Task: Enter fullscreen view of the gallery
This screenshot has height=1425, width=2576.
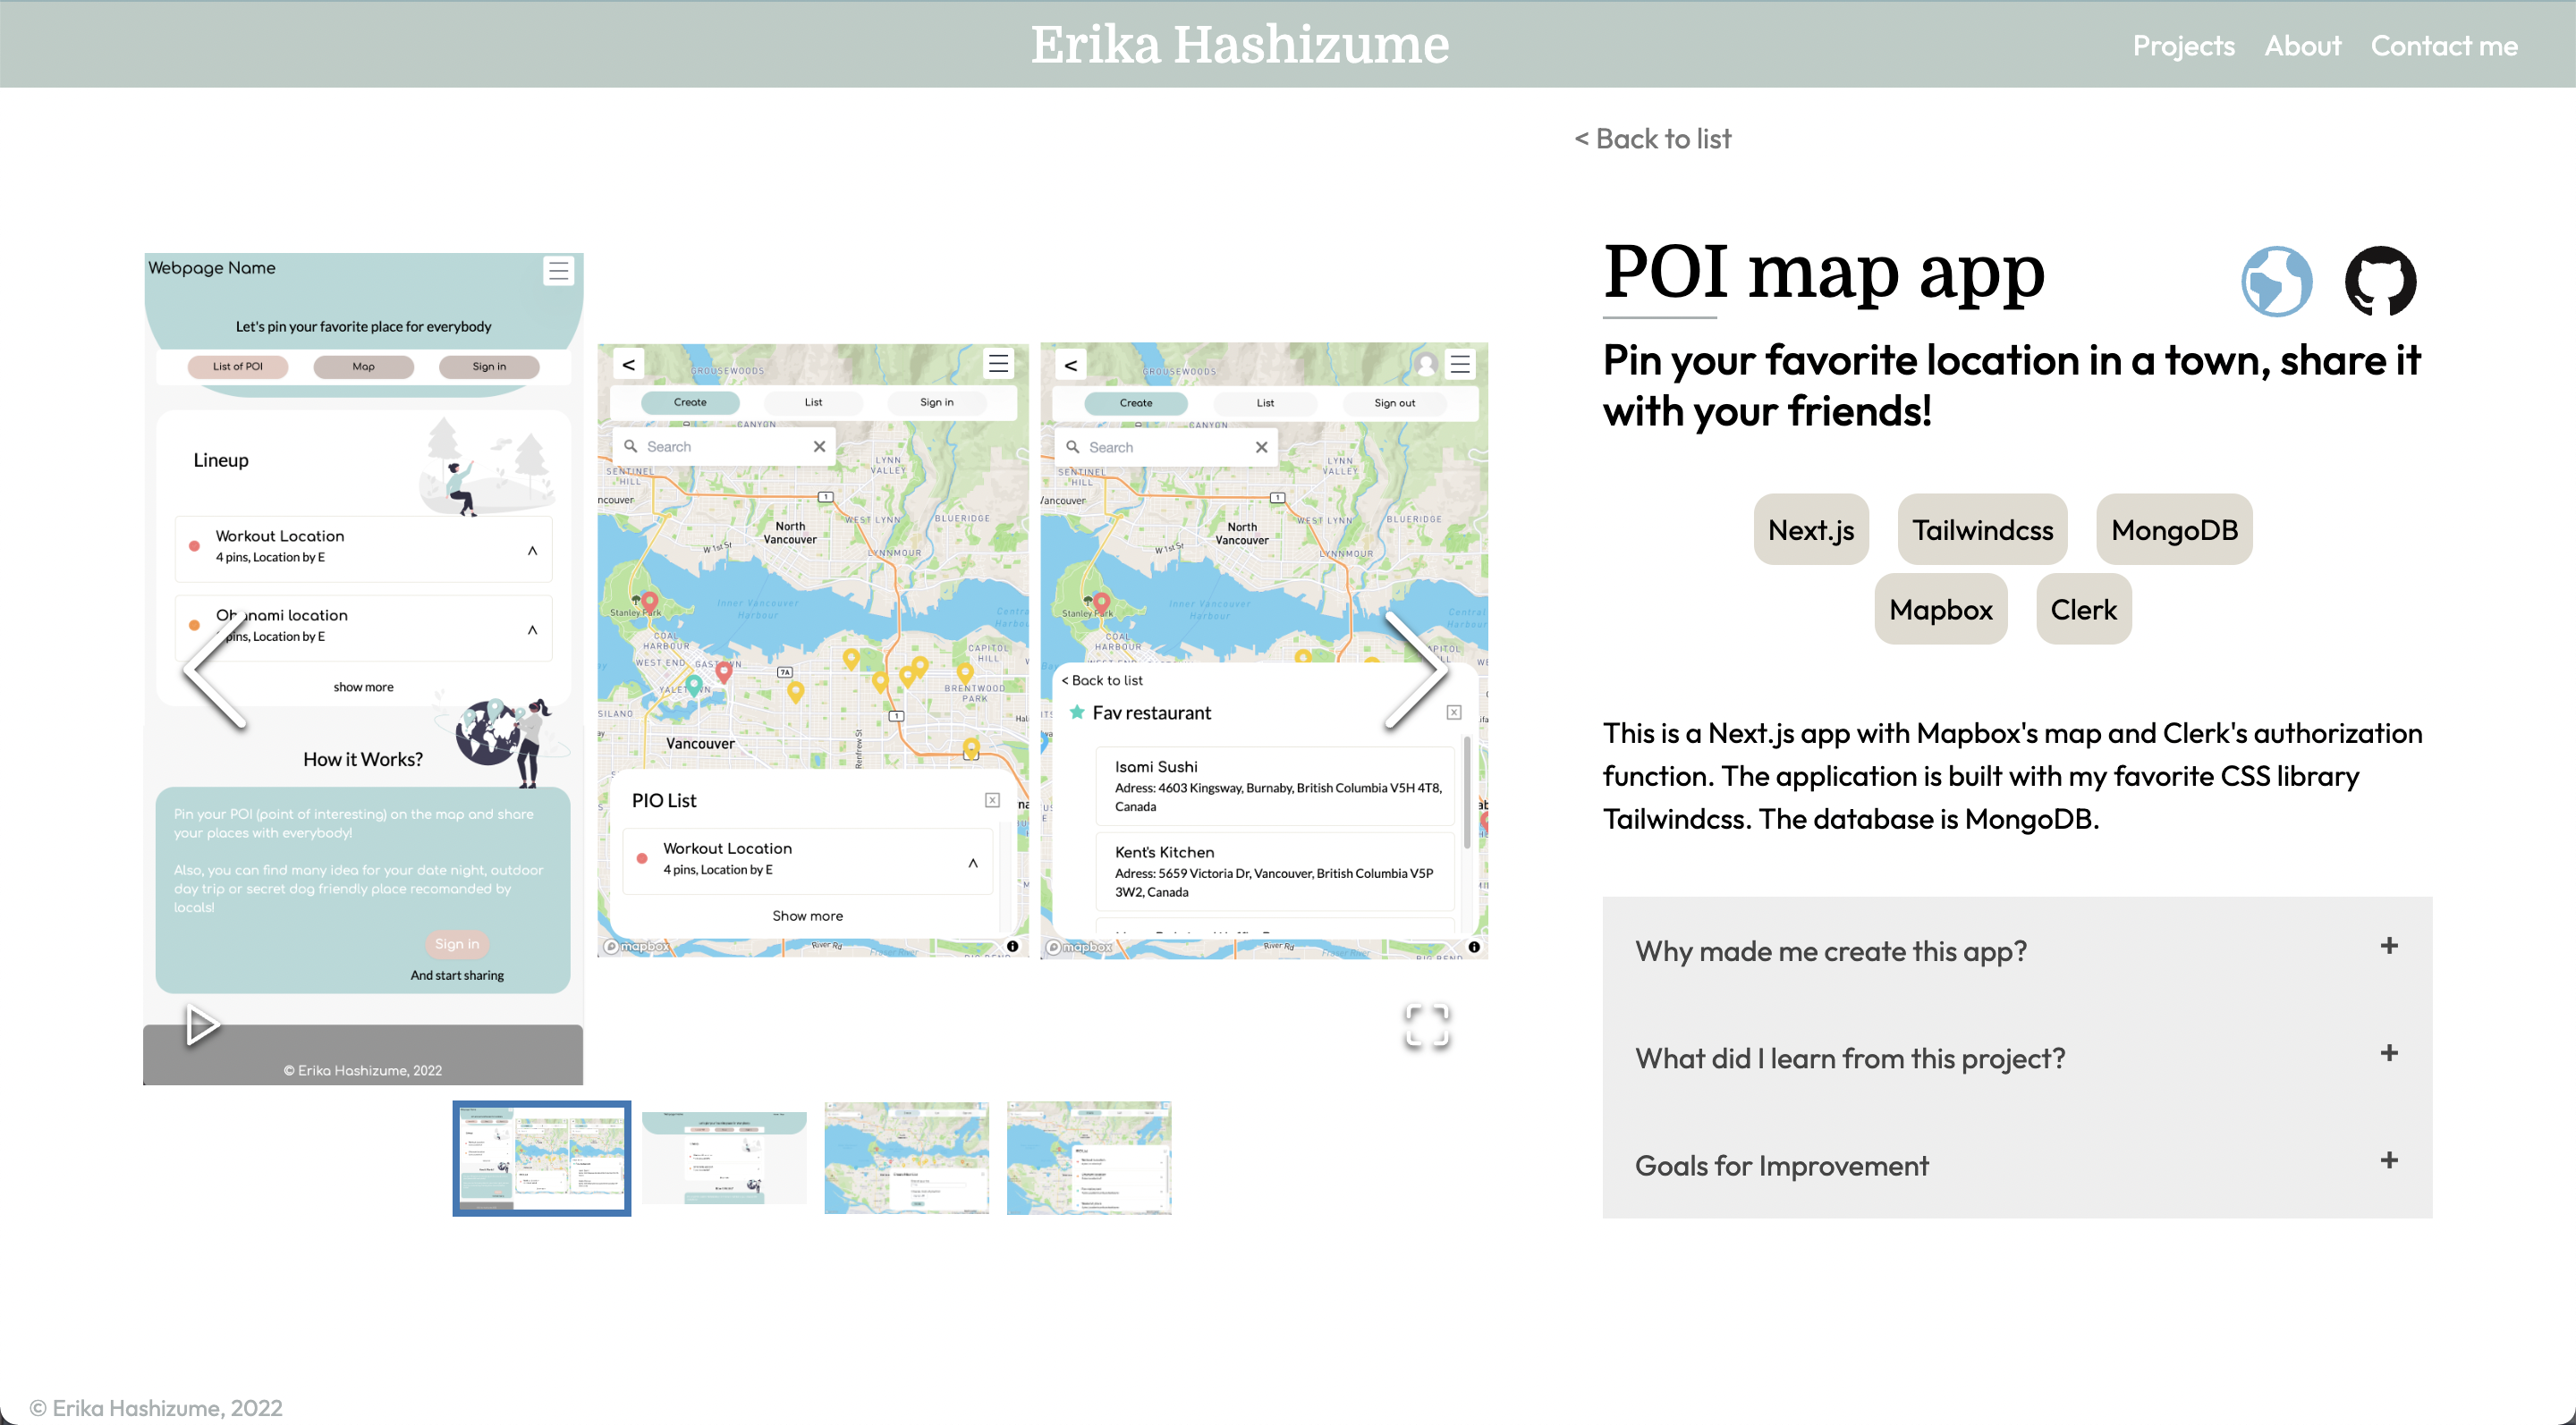Action: coord(1427,1026)
